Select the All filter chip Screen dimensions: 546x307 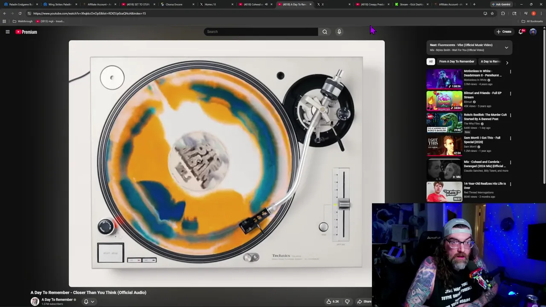coord(431,61)
